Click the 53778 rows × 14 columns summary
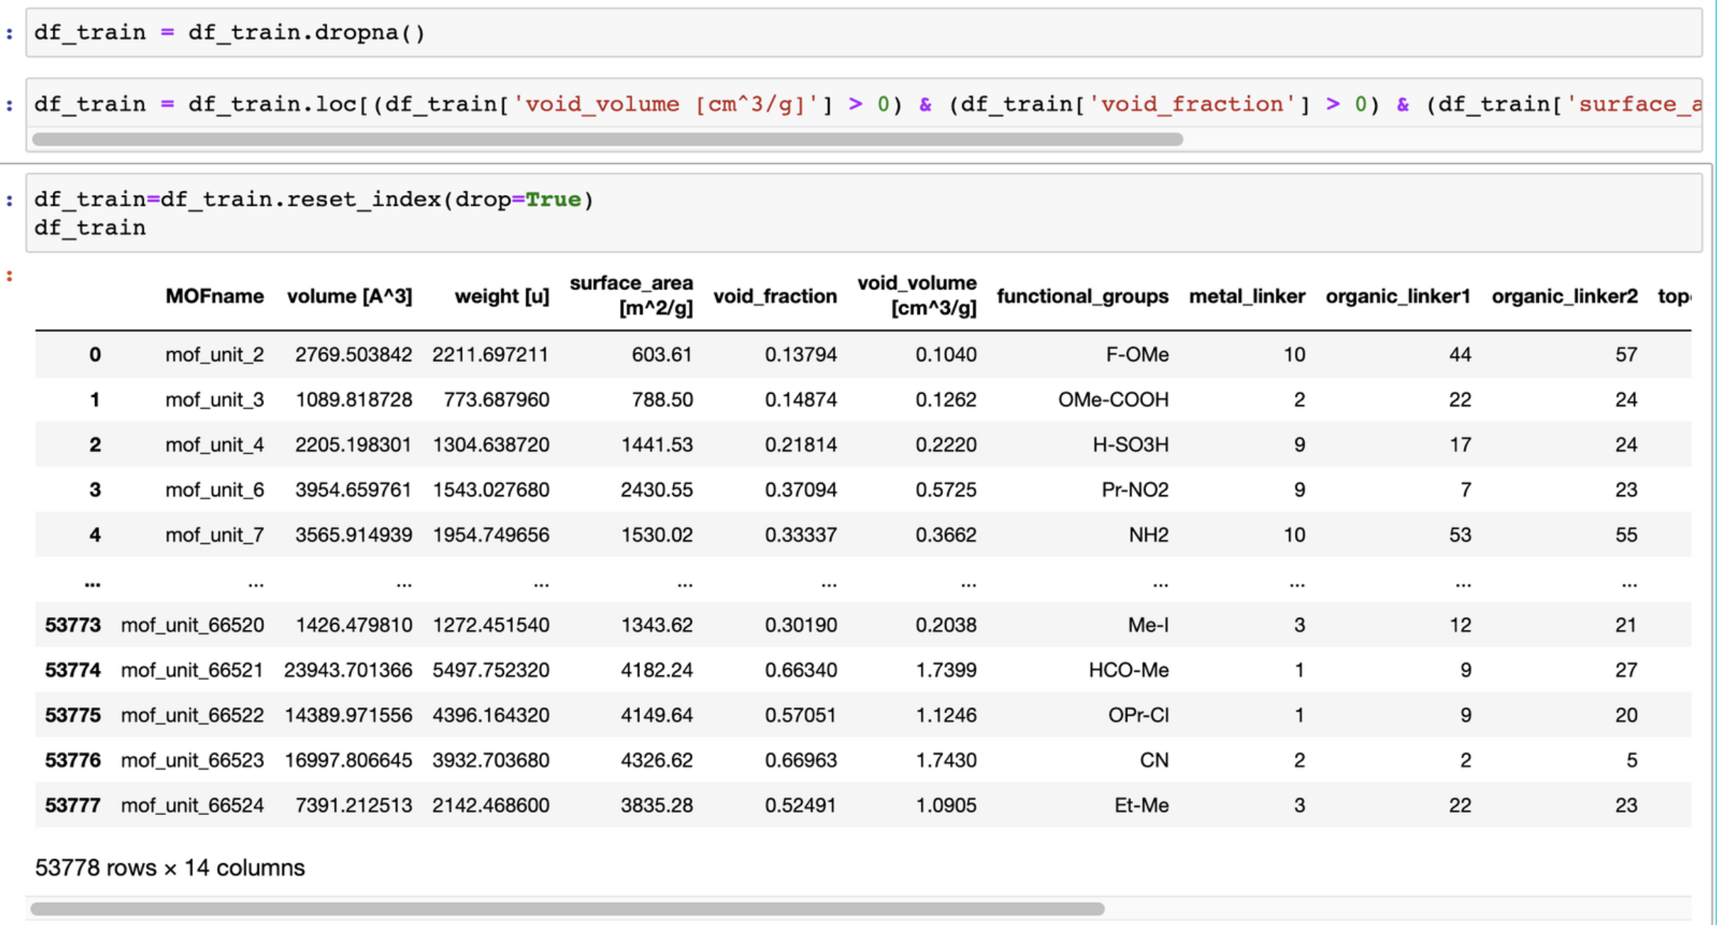The width and height of the screenshot is (1717, 925). (170, 868)
